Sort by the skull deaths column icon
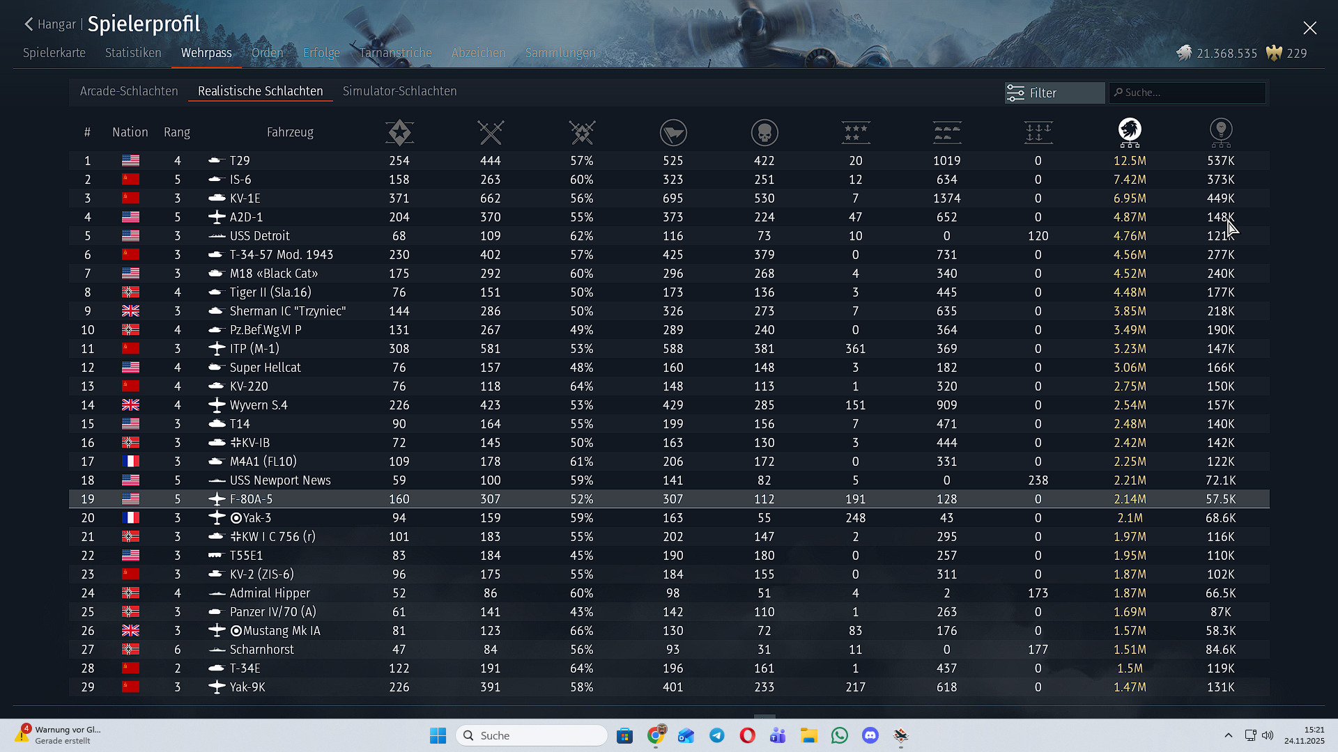Image resolution: width=1338 pixels, height=752 pixels. [x=764, y=132]
